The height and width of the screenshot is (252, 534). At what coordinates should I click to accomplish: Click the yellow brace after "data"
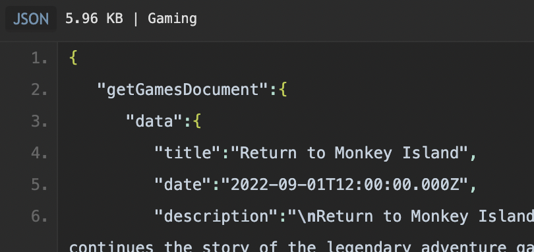(x=197, y=121)
